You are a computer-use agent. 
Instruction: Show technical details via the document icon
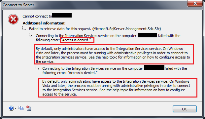click(x=29, y=108)
